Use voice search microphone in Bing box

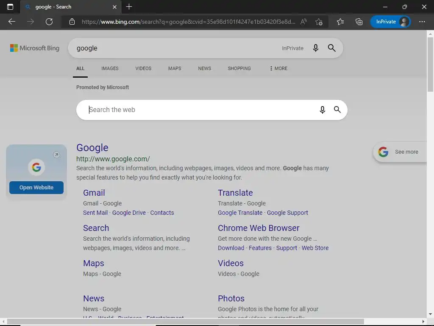pyautogui.click(x=315, y=48)
